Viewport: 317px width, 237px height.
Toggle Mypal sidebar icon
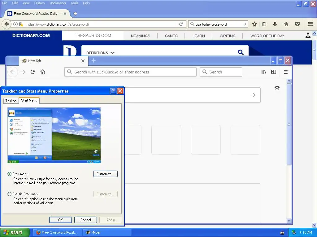tap(274, 72)
